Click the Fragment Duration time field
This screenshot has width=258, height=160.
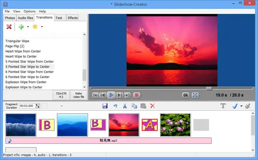click(28, 106)
